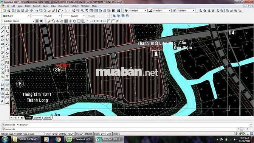Open the ByLayer color control dropdown

tap(16, 16)
